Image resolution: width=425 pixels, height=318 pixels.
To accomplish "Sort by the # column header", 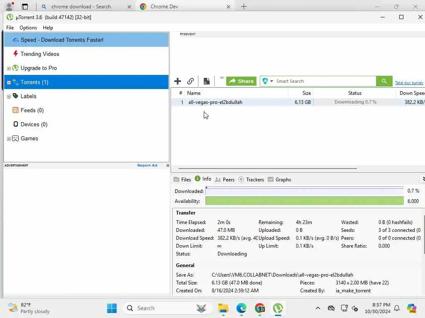I will [181, 93].
